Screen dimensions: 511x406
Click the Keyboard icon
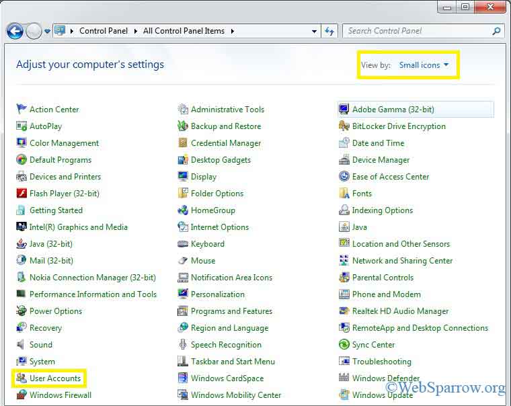pos(183,244)
